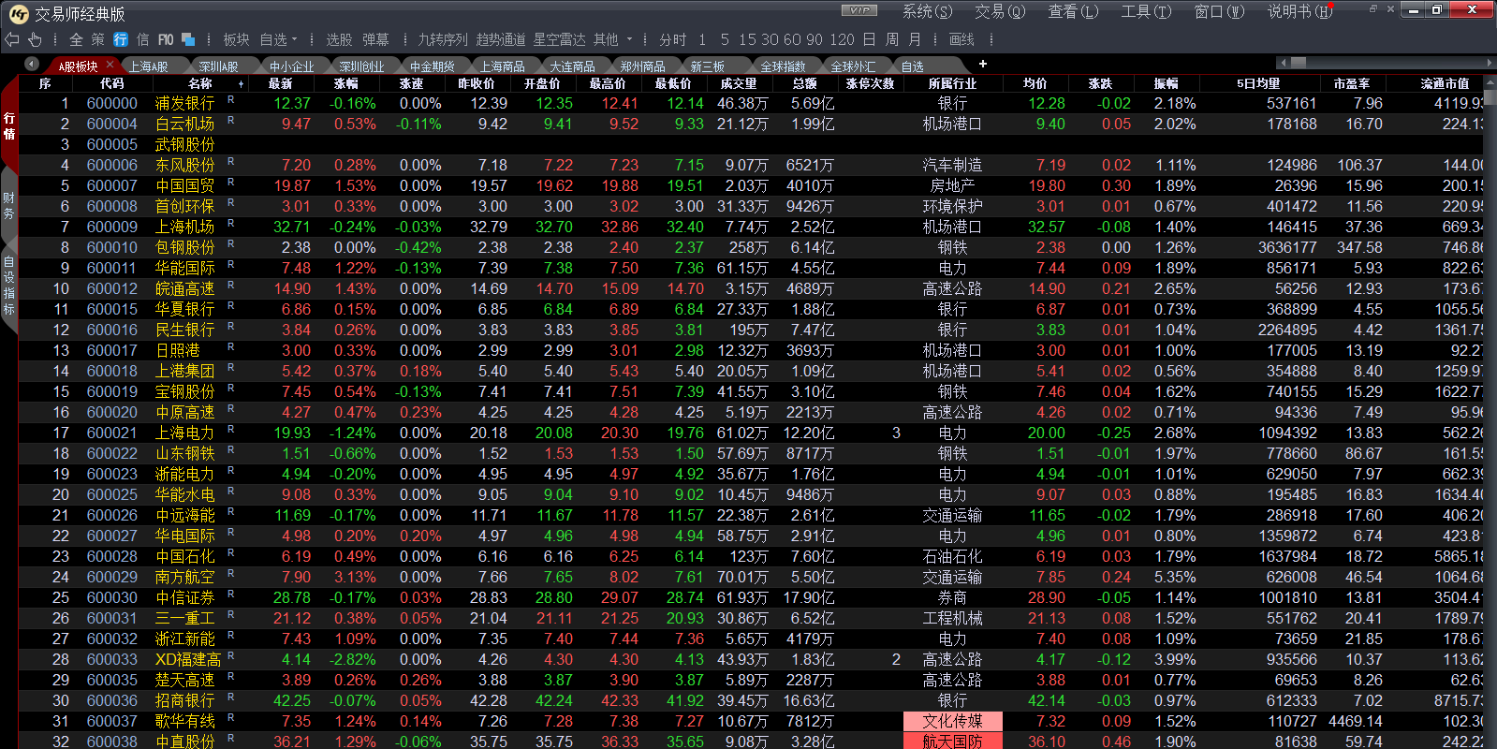Toggle the 分时 intraday chart period
The image size is (1497, 749).
[x=672, y=39]
